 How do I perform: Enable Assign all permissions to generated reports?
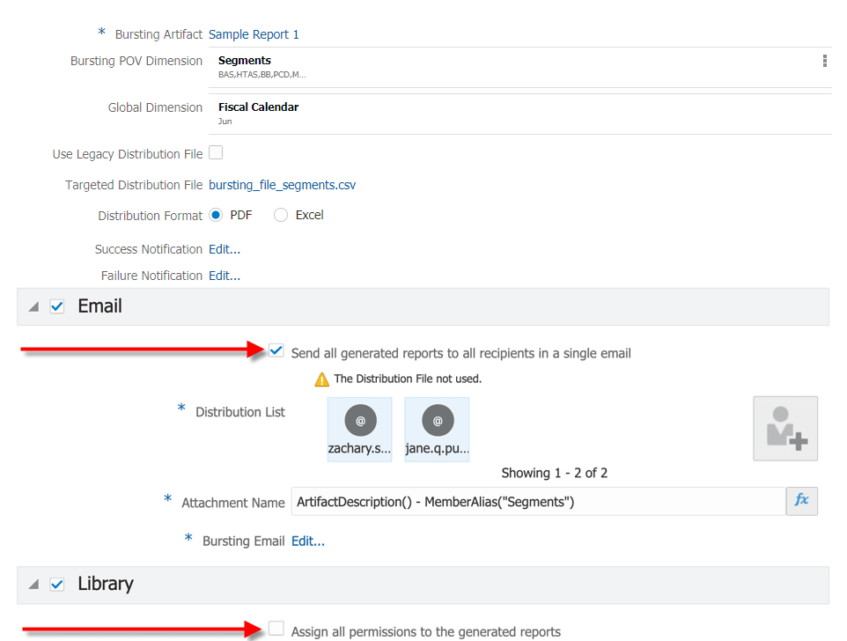click(276, 629)
